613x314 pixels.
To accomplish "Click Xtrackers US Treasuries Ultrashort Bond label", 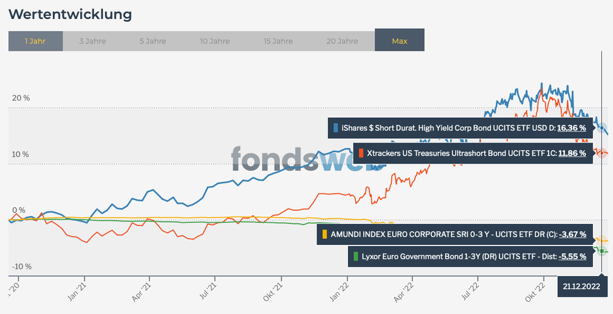I will click(461, 153).
